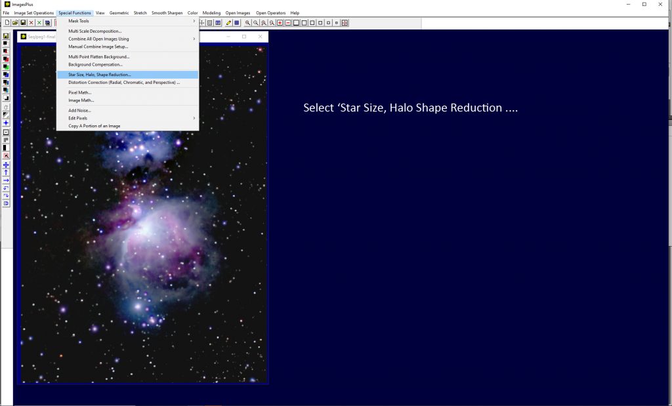Maximize the image child window
This screenshot has width=672, height=406.
(244, 37)
